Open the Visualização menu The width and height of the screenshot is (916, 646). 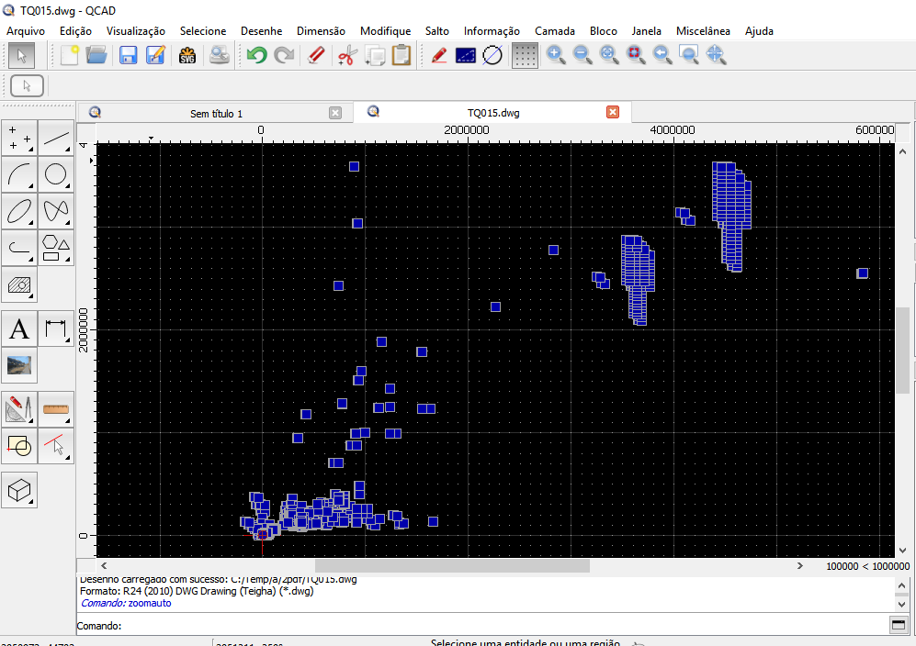(136, 31)
